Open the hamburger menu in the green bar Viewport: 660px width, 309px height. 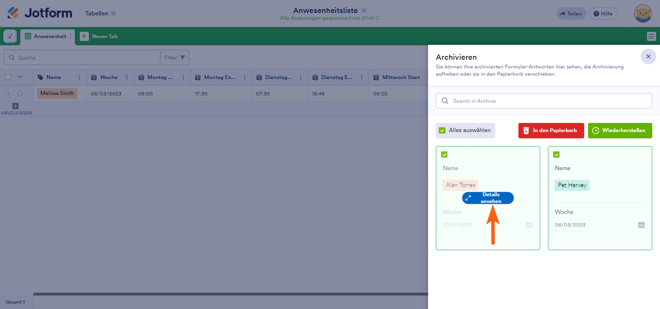pyautogui.click(x=651, y=36)
